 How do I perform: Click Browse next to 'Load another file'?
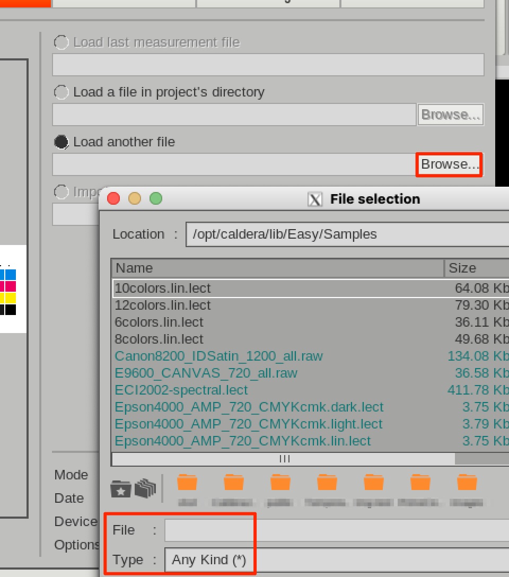450,164
